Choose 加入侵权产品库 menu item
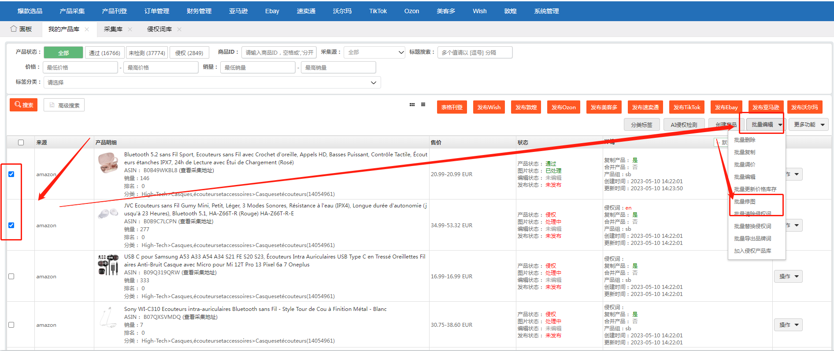The height and width of the screenshot is (351, 834). (x=752, y=251)
